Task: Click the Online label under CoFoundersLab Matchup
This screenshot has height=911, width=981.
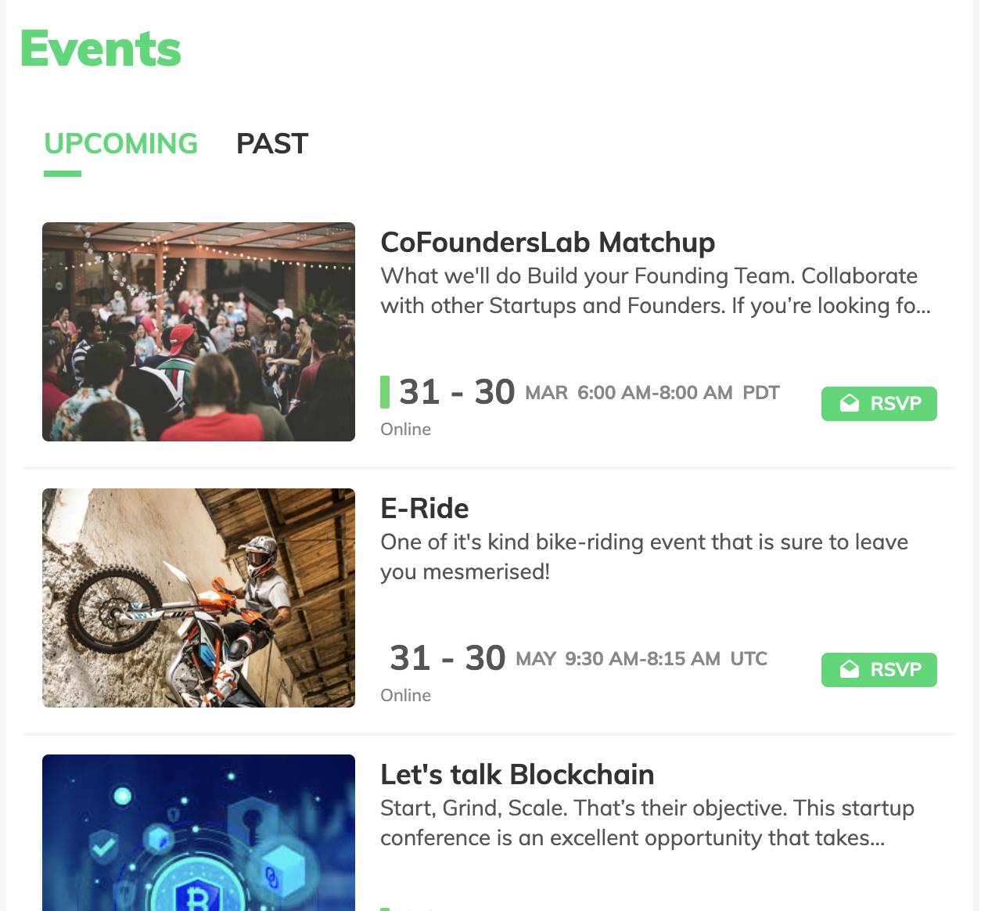Action: [x=405, y=430]
